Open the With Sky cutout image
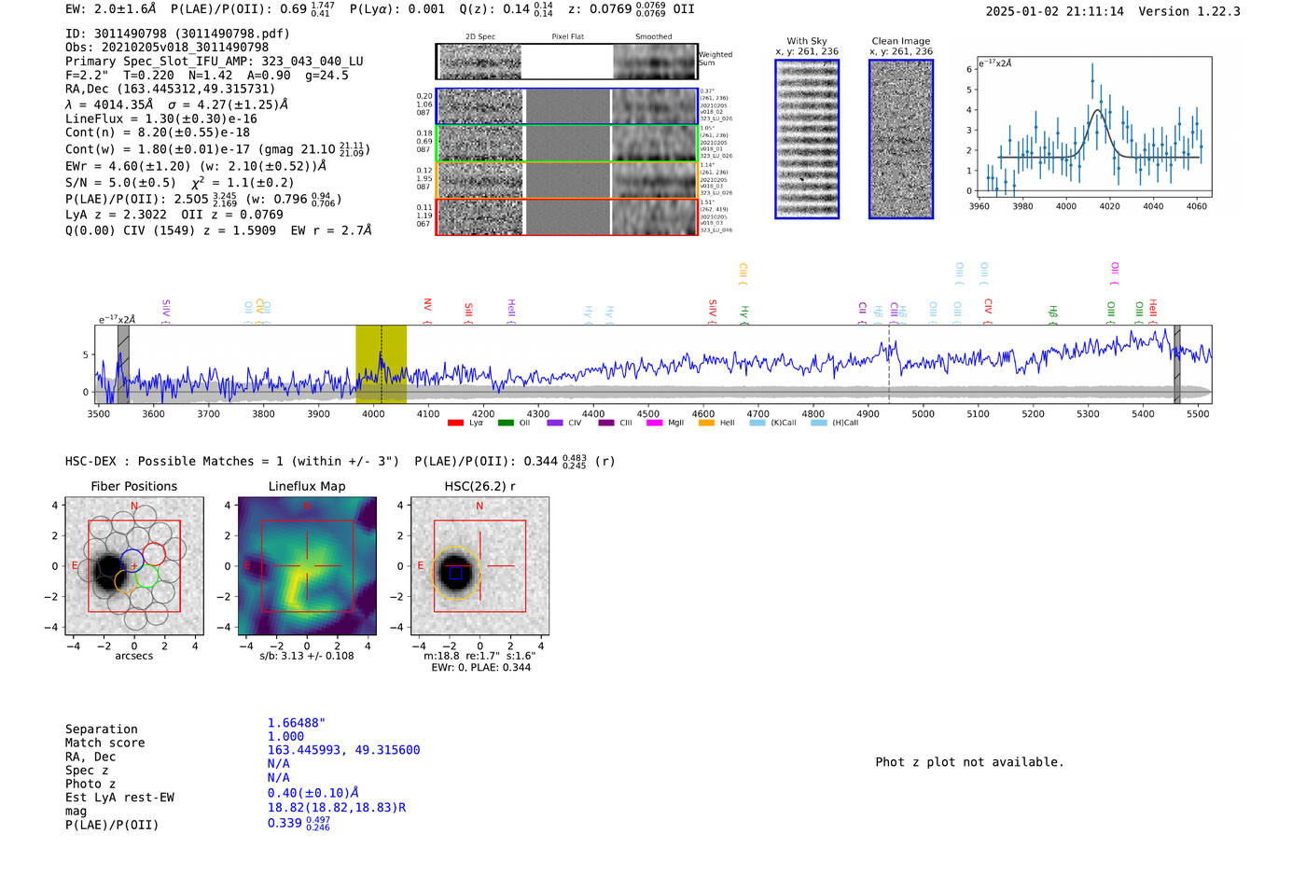This screenshot has height=889, width=1306. (807, 139)
